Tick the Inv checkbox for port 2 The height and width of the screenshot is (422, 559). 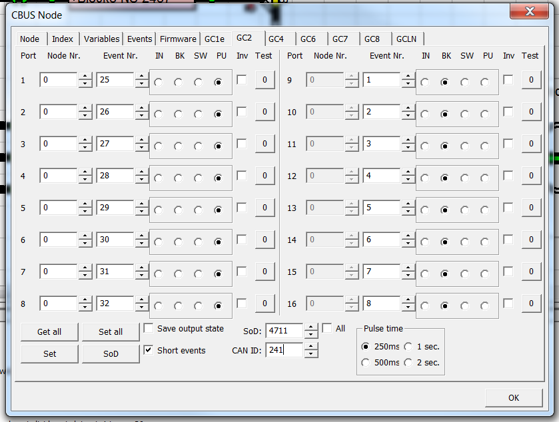(x=242, y=112)
